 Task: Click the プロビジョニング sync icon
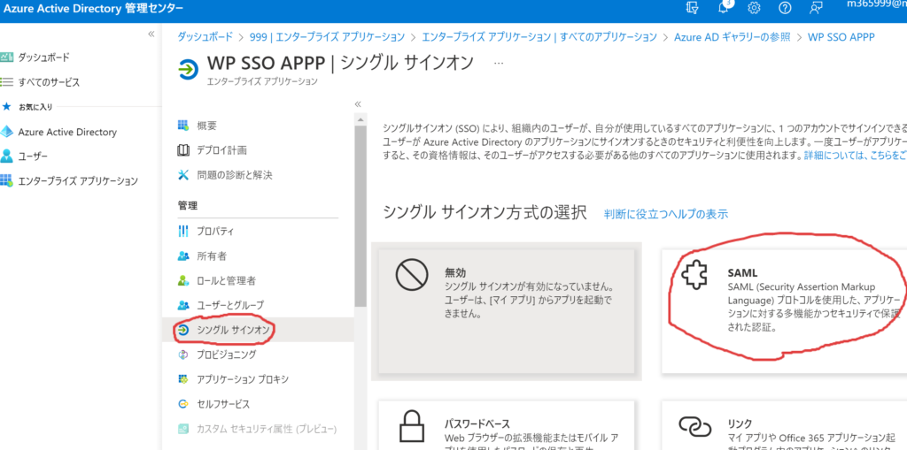(182, 355)
